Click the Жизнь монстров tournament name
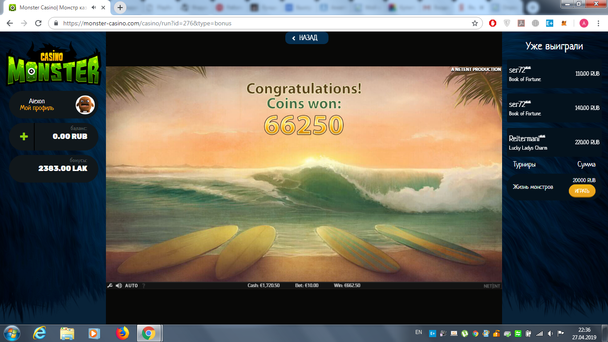 point(533,187)
